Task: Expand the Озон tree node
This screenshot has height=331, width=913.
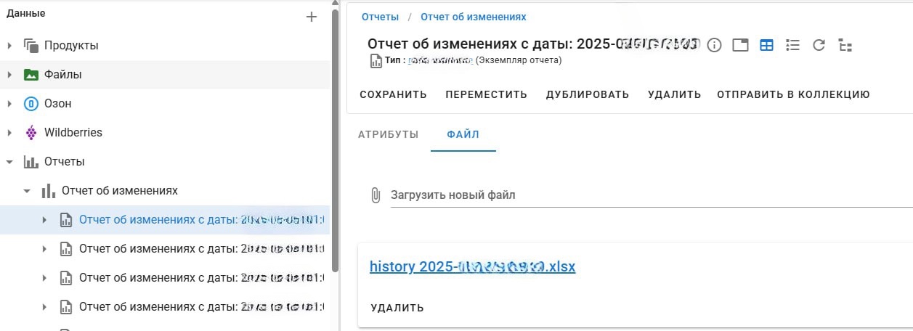Action: pos(9,104)
